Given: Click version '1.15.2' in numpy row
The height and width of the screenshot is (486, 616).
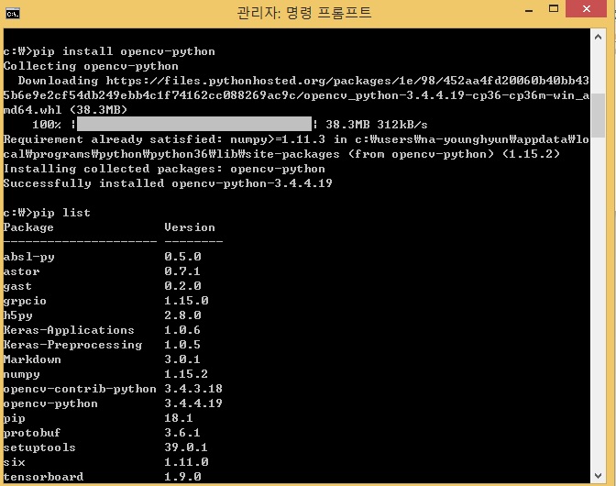Looking at the screenshot, I should [x=186, y=373].
